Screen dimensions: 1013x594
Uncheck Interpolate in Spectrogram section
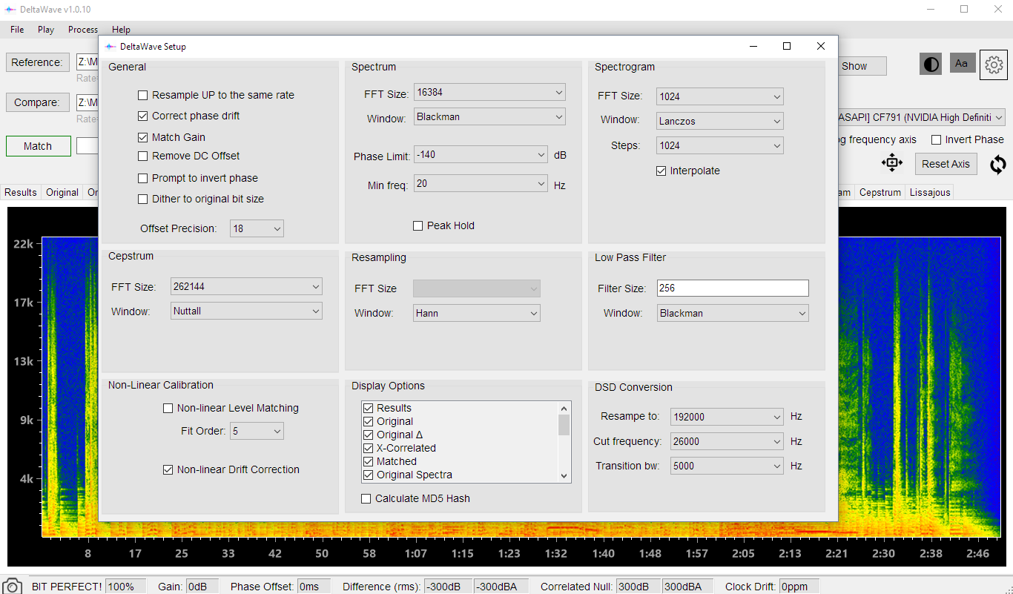coord(661,171)
